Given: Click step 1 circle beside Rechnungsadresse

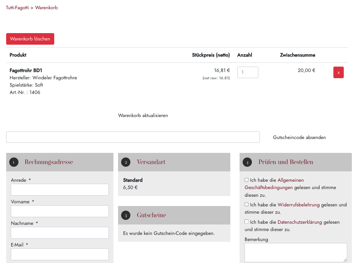Looking at the screenshot, I should [14, 162].
